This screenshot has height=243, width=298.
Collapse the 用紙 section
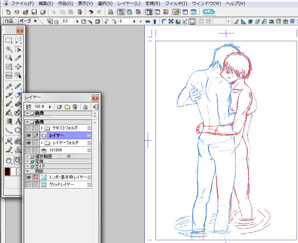(x=27, y=171)
